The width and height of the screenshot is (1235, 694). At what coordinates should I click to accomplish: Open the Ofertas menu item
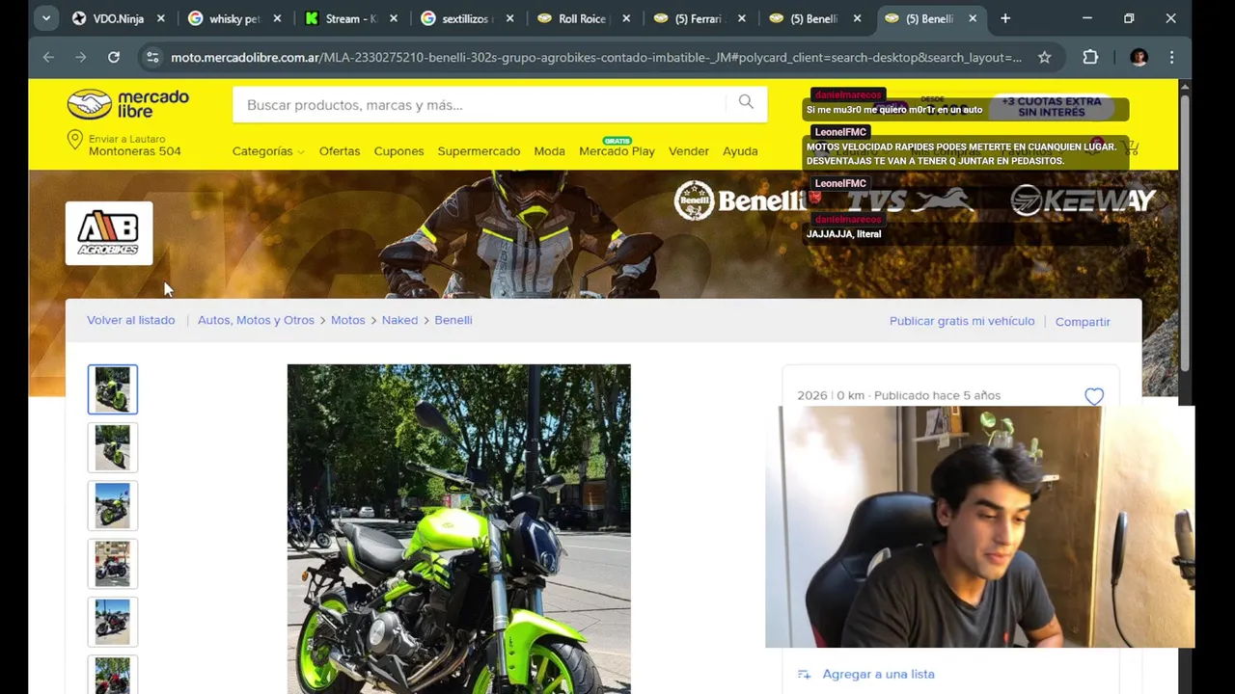(x=340, y=151)
